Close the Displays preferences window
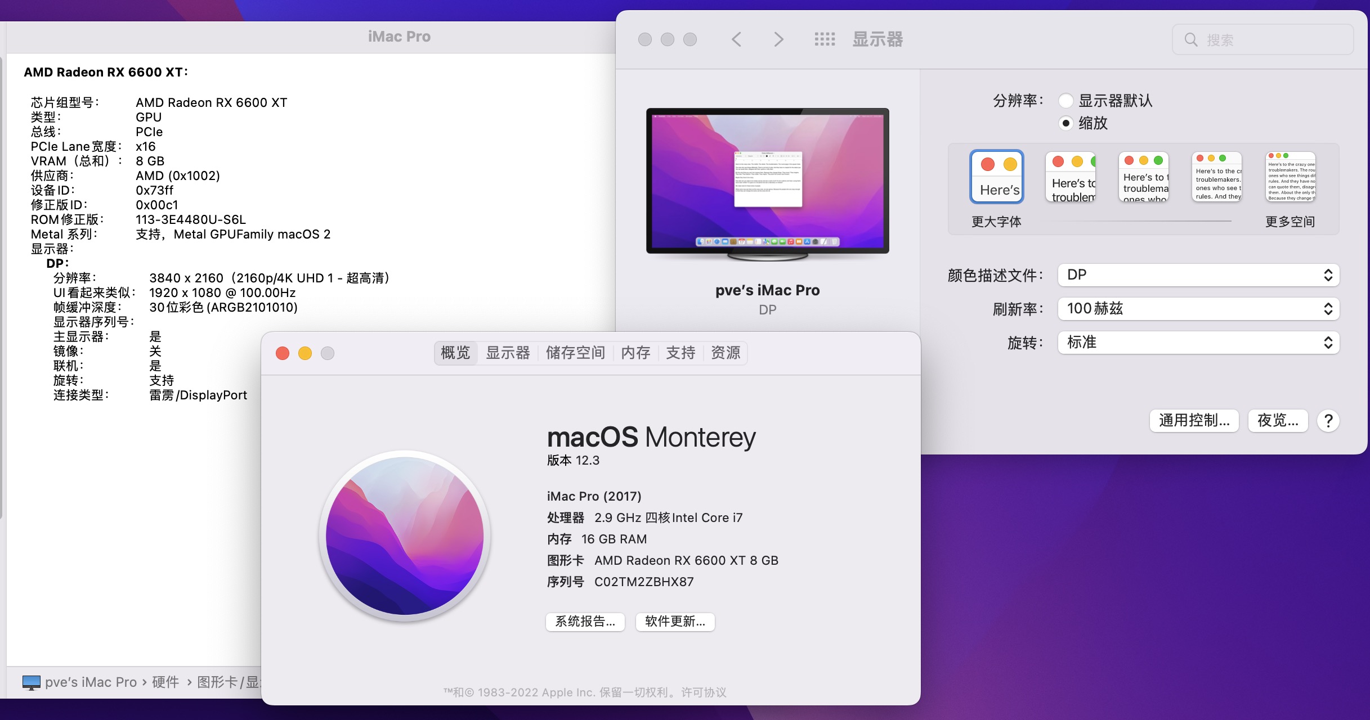The image size is (1370, 720). pyautogui.click(x=645, y=39)
